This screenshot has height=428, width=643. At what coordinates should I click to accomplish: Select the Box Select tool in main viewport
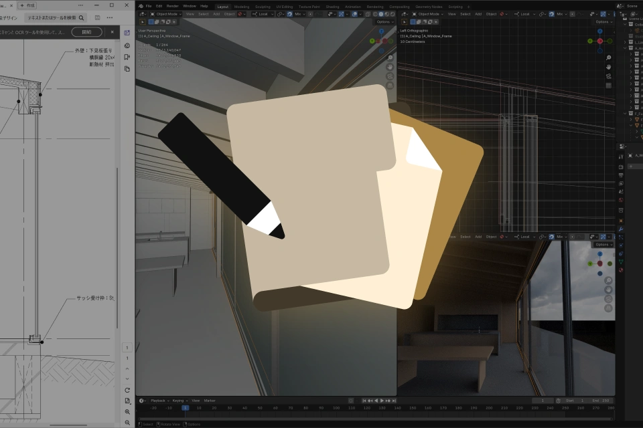(142, 21)
